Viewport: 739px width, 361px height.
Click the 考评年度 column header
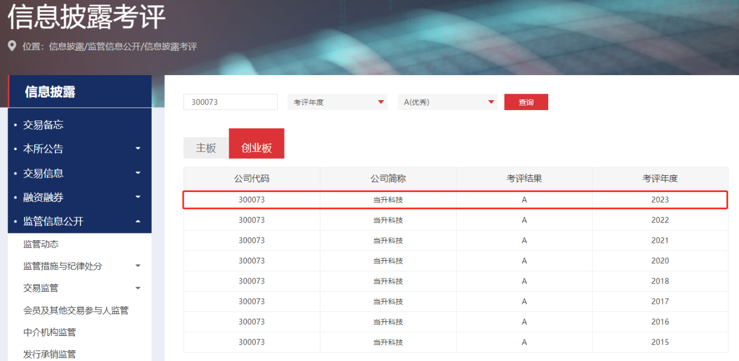tap(660, 179)
